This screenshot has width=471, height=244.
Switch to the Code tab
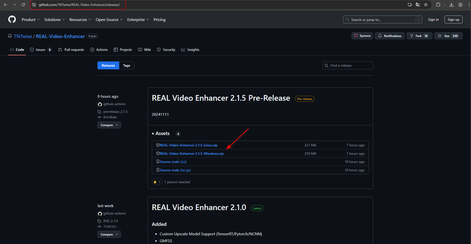coord(17,50)
